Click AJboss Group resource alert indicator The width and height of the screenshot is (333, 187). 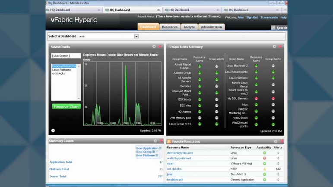coord(200,73)
